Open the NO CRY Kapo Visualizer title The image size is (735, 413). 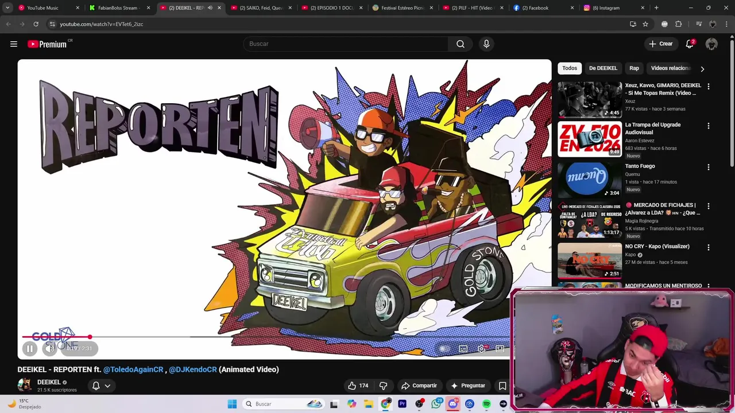click(x=657, y=247)
